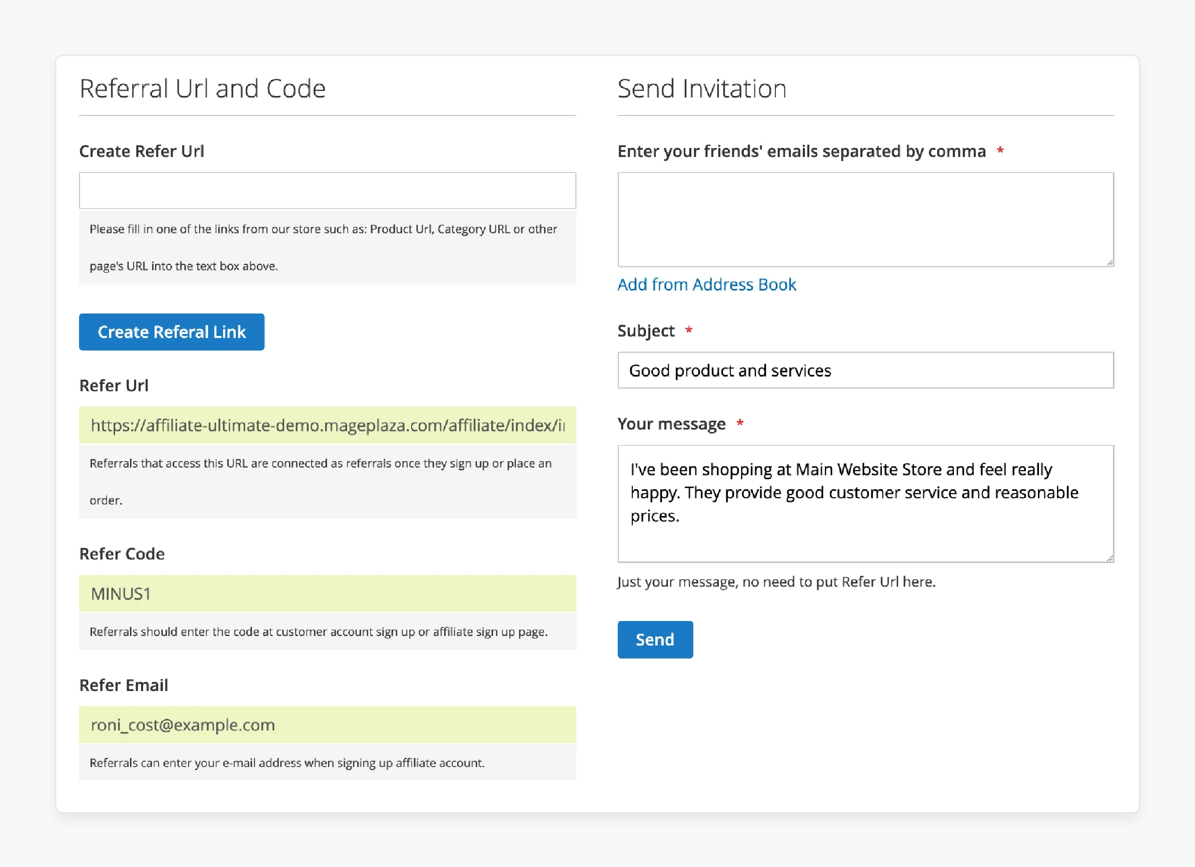
Task: Click the Create Refer Url label
Action: pyautogui.click(x=142, y=151)
